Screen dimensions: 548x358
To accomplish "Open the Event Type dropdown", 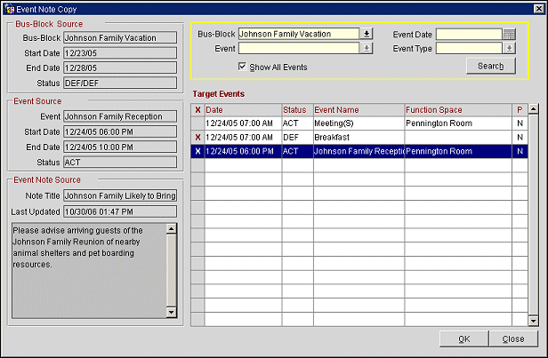I will tap(509, 49).
